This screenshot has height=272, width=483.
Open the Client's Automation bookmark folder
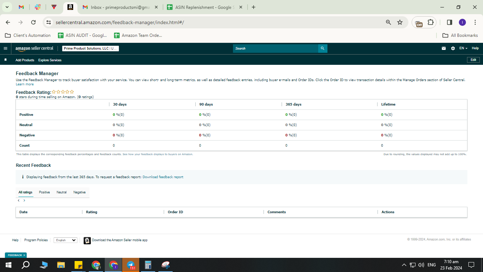click(28, 35)
